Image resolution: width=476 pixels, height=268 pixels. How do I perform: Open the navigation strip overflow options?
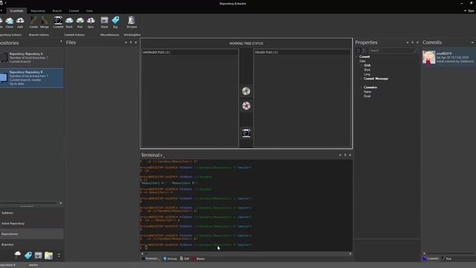coord(59,255)
